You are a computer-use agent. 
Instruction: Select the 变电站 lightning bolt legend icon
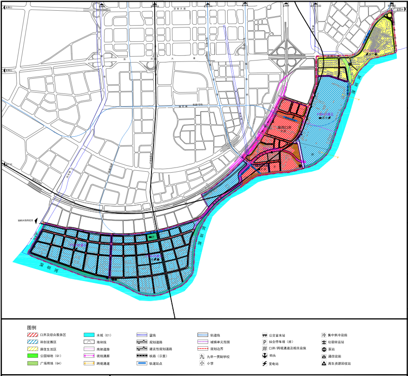(264, 363)
